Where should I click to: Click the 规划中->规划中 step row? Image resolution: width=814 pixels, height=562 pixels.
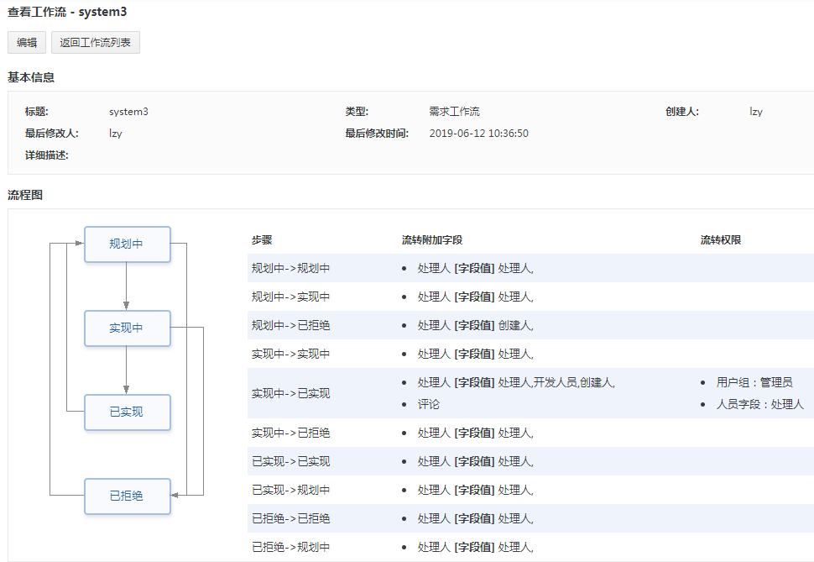530,268
